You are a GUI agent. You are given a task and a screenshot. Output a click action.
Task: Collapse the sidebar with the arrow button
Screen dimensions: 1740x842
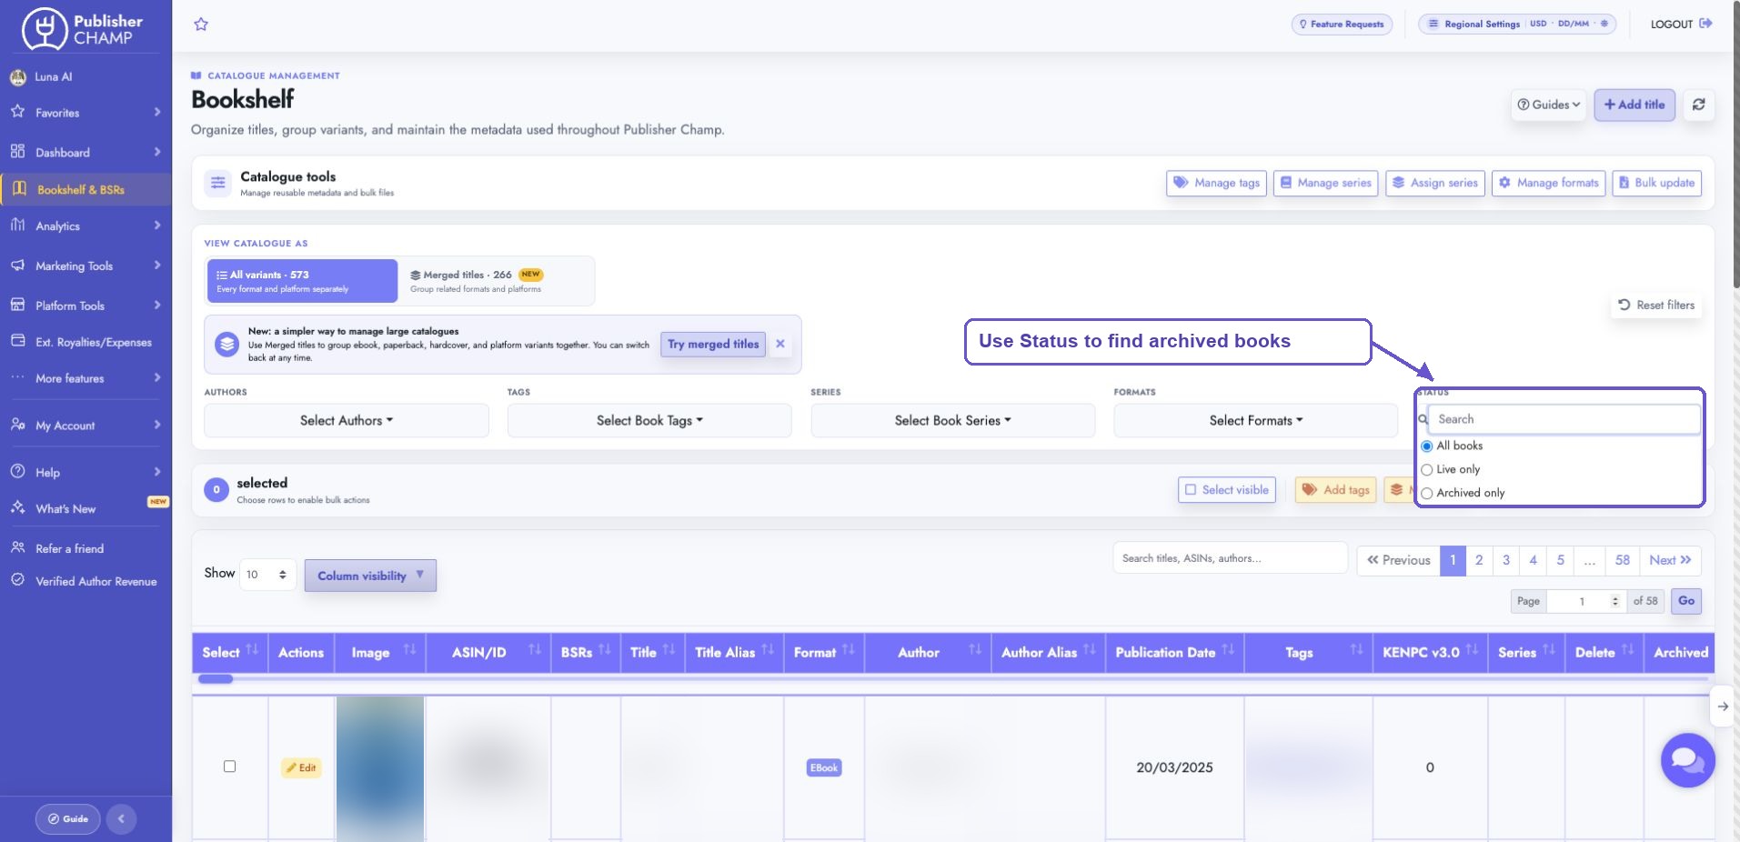tap(121, 819)
